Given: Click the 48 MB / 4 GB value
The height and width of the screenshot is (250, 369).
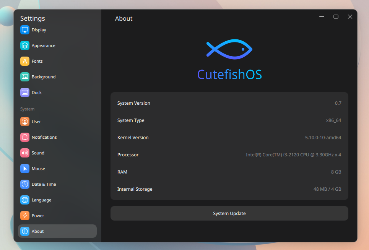Looking at the screenshot, I should coord(327,189).
